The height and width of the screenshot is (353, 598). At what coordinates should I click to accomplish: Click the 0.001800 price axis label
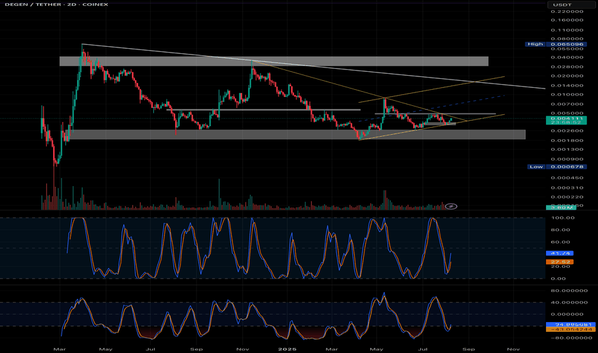(567, 141)
